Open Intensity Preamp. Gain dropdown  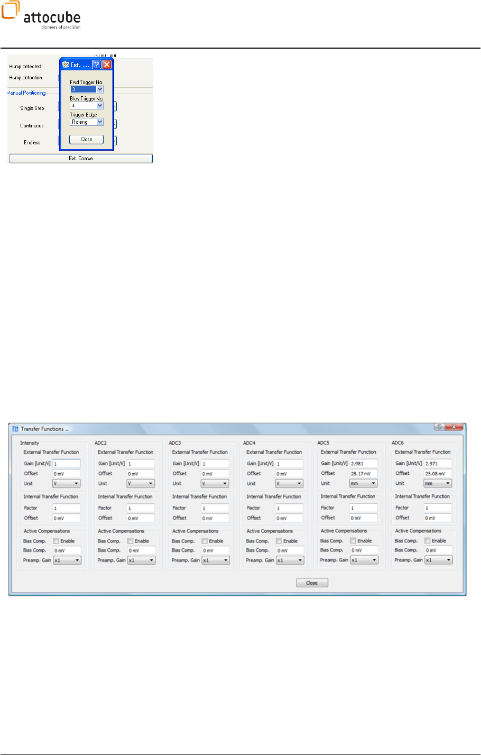point(67,560)
